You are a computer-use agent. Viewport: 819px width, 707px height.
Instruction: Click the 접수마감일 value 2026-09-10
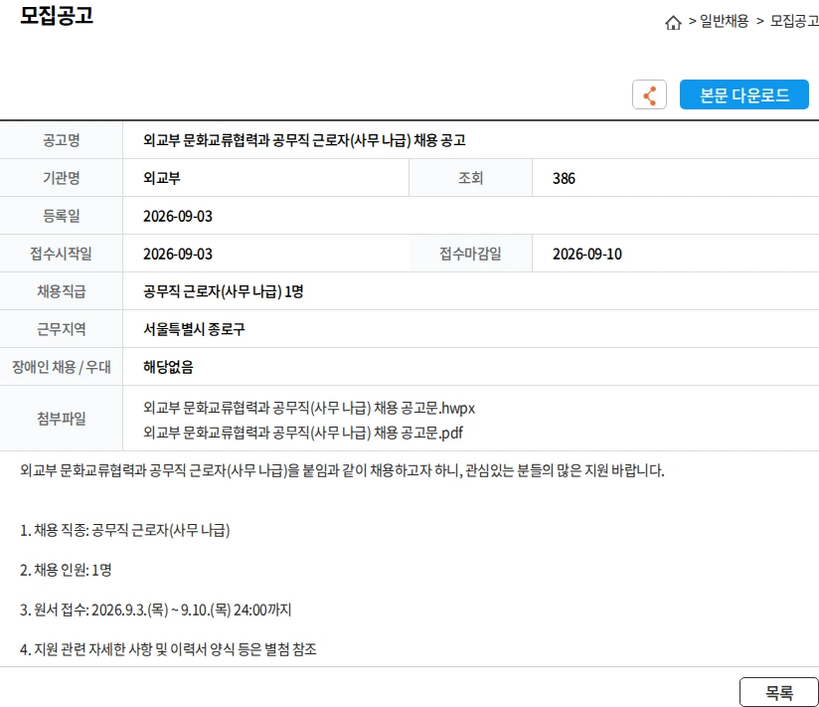[x=587, y=254]
